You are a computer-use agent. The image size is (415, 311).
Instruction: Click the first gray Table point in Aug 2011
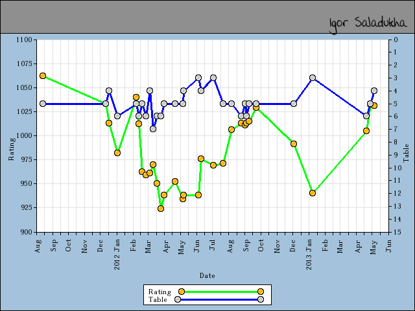(43, 104)
